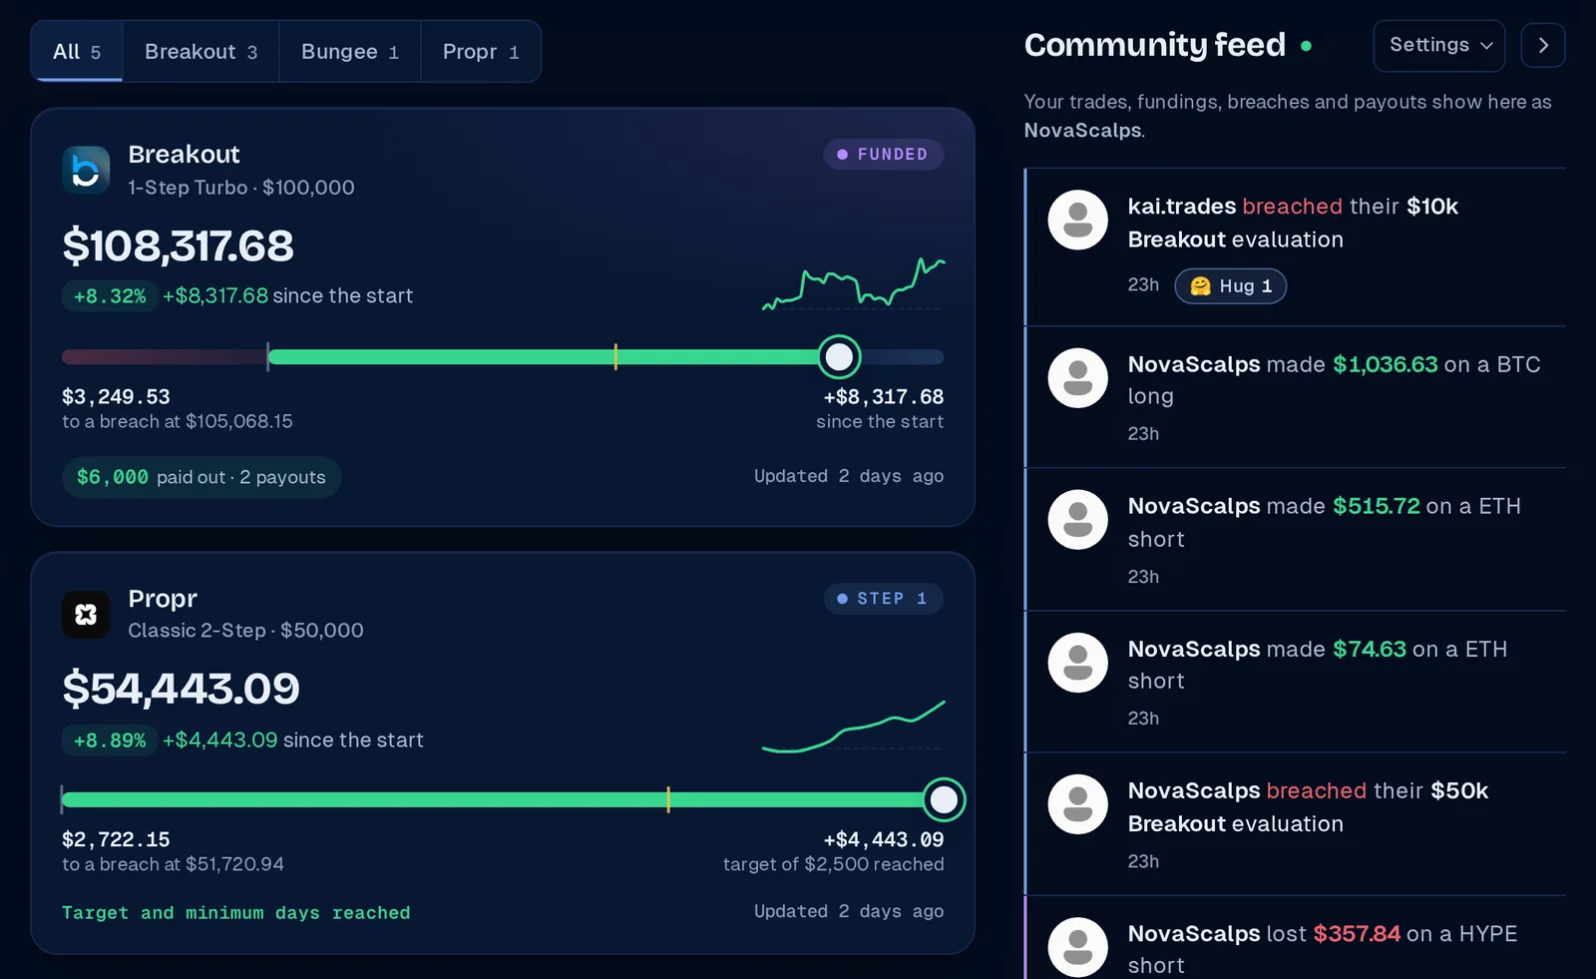Select the Bungee 1 tab
1596x979 pixels.
pos(350,52)
